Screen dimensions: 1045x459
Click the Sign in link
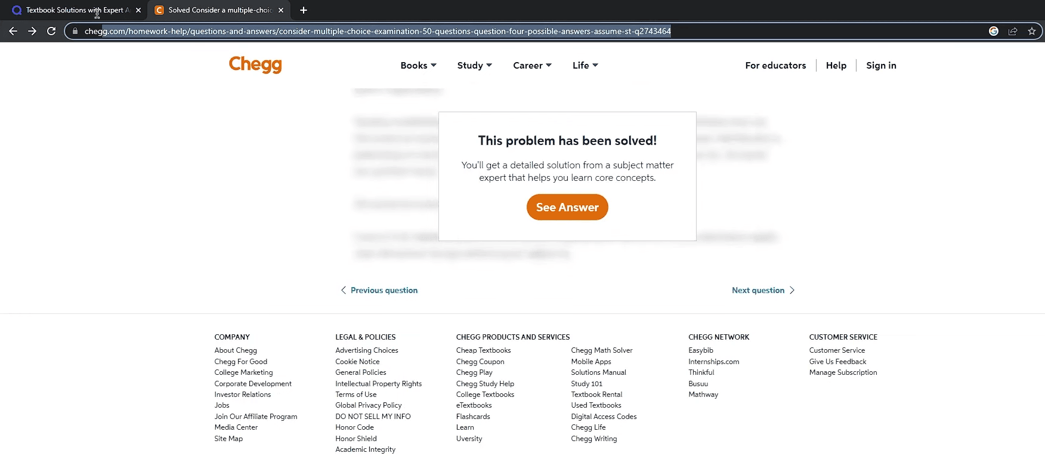point(881,66)
